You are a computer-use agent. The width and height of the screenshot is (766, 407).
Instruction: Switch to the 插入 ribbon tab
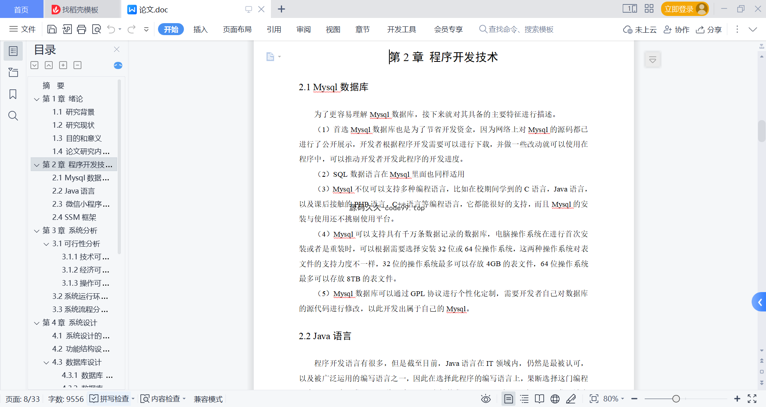click(200, 30)
